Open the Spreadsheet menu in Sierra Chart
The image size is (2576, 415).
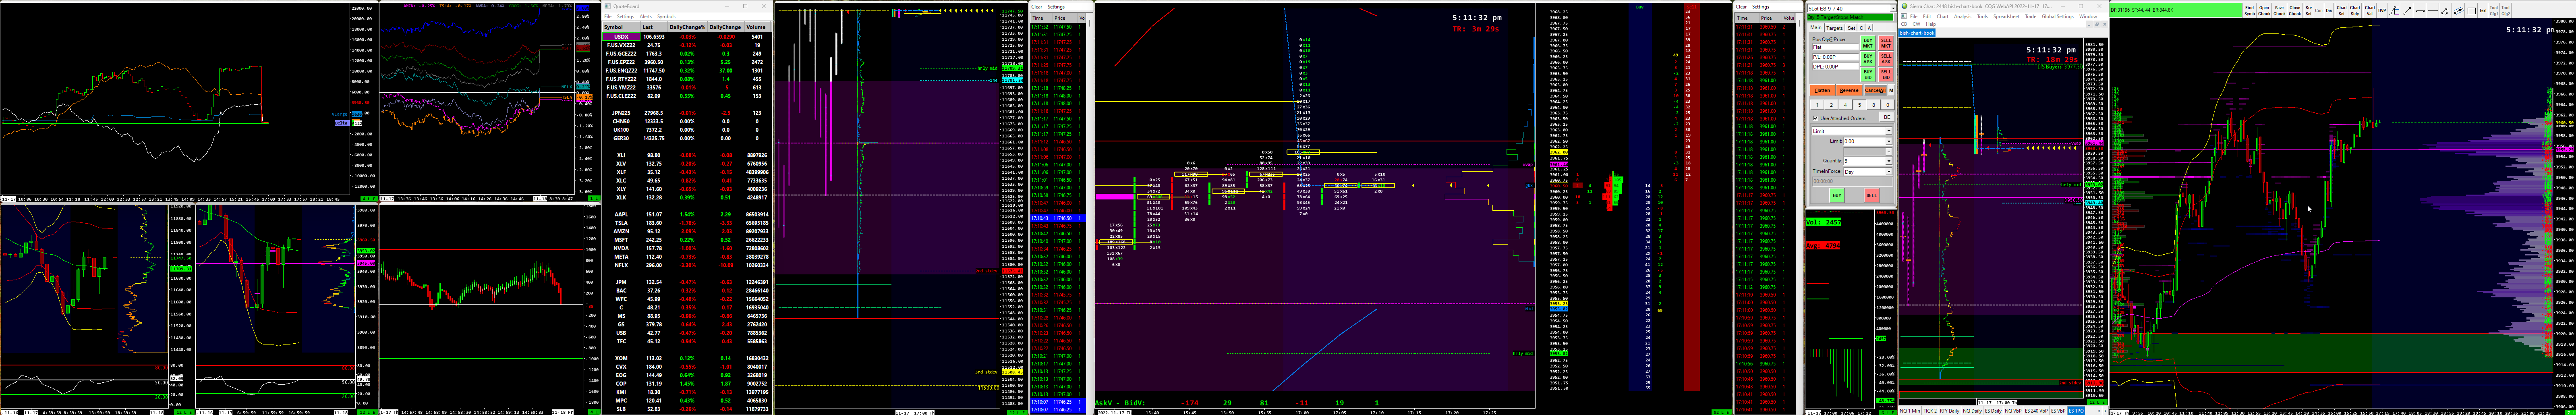2006,16
